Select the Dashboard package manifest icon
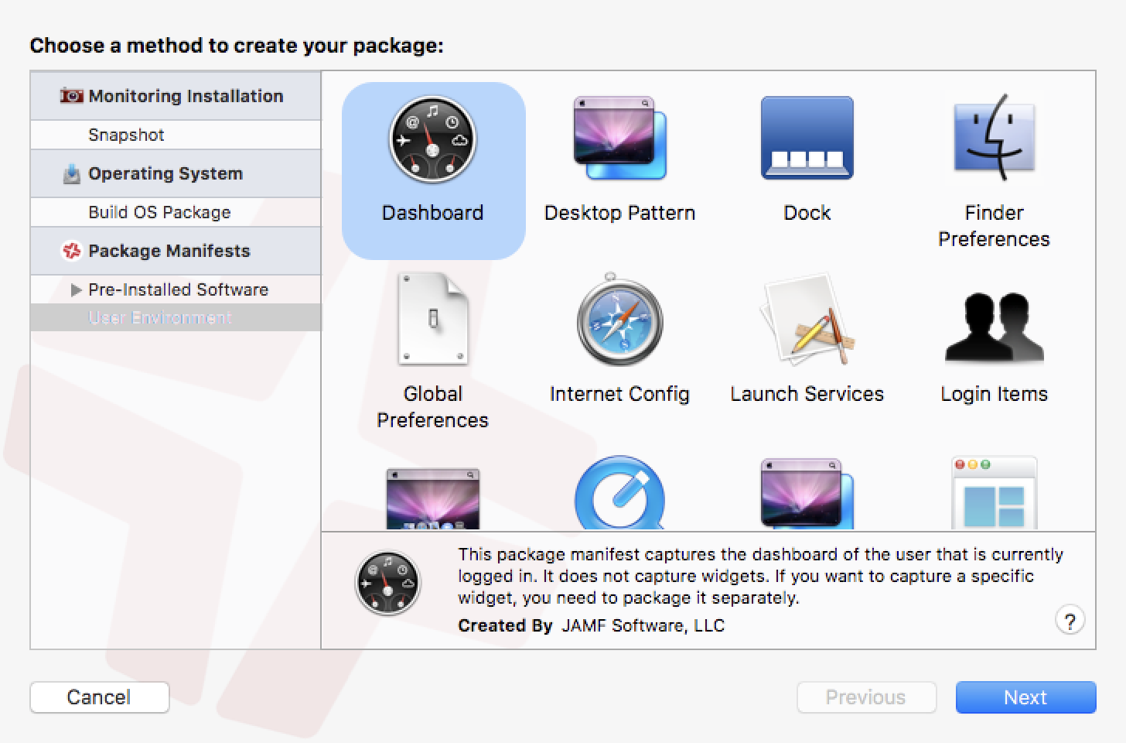The image size is (1126, 743). 432,141
